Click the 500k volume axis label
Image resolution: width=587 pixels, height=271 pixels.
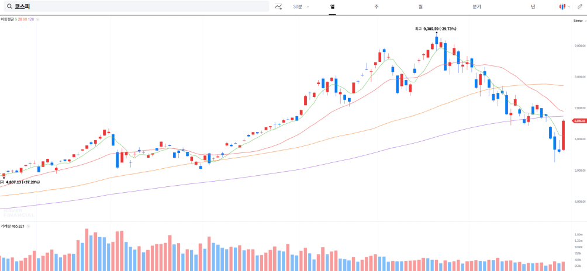pyautogui.click(x=578, y=260)
